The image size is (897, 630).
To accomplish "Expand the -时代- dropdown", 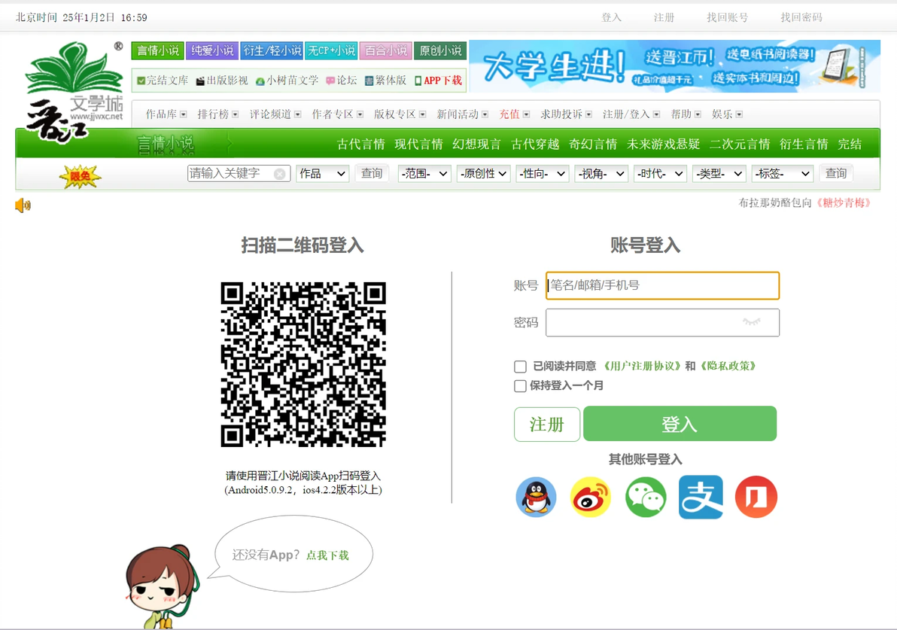I will (660, 173).
